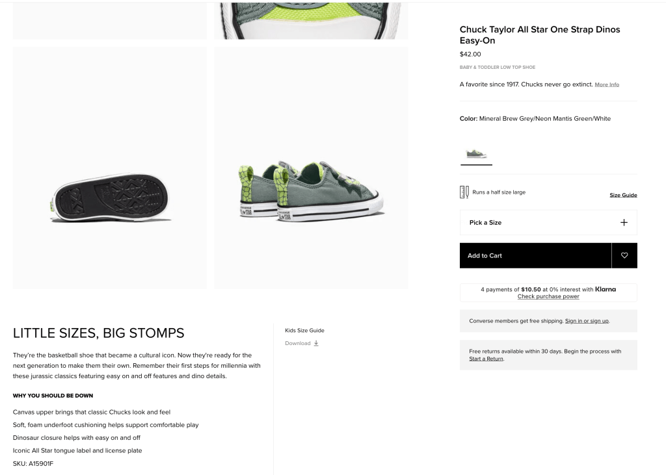Expand the Pick a Size dropdown

click(548, 222)
